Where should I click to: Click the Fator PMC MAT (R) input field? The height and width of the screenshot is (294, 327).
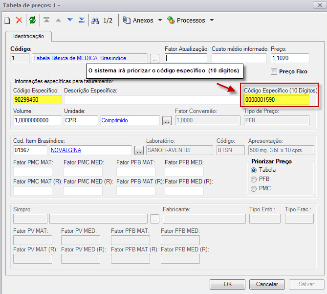pyautogui.click(x=33, y=191)
